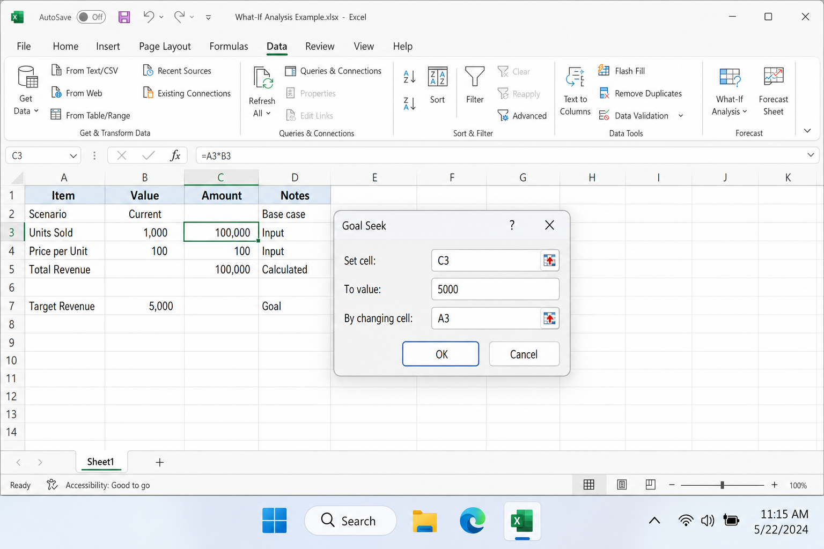
Task: Add a new sheet
Action: (159, 462)
